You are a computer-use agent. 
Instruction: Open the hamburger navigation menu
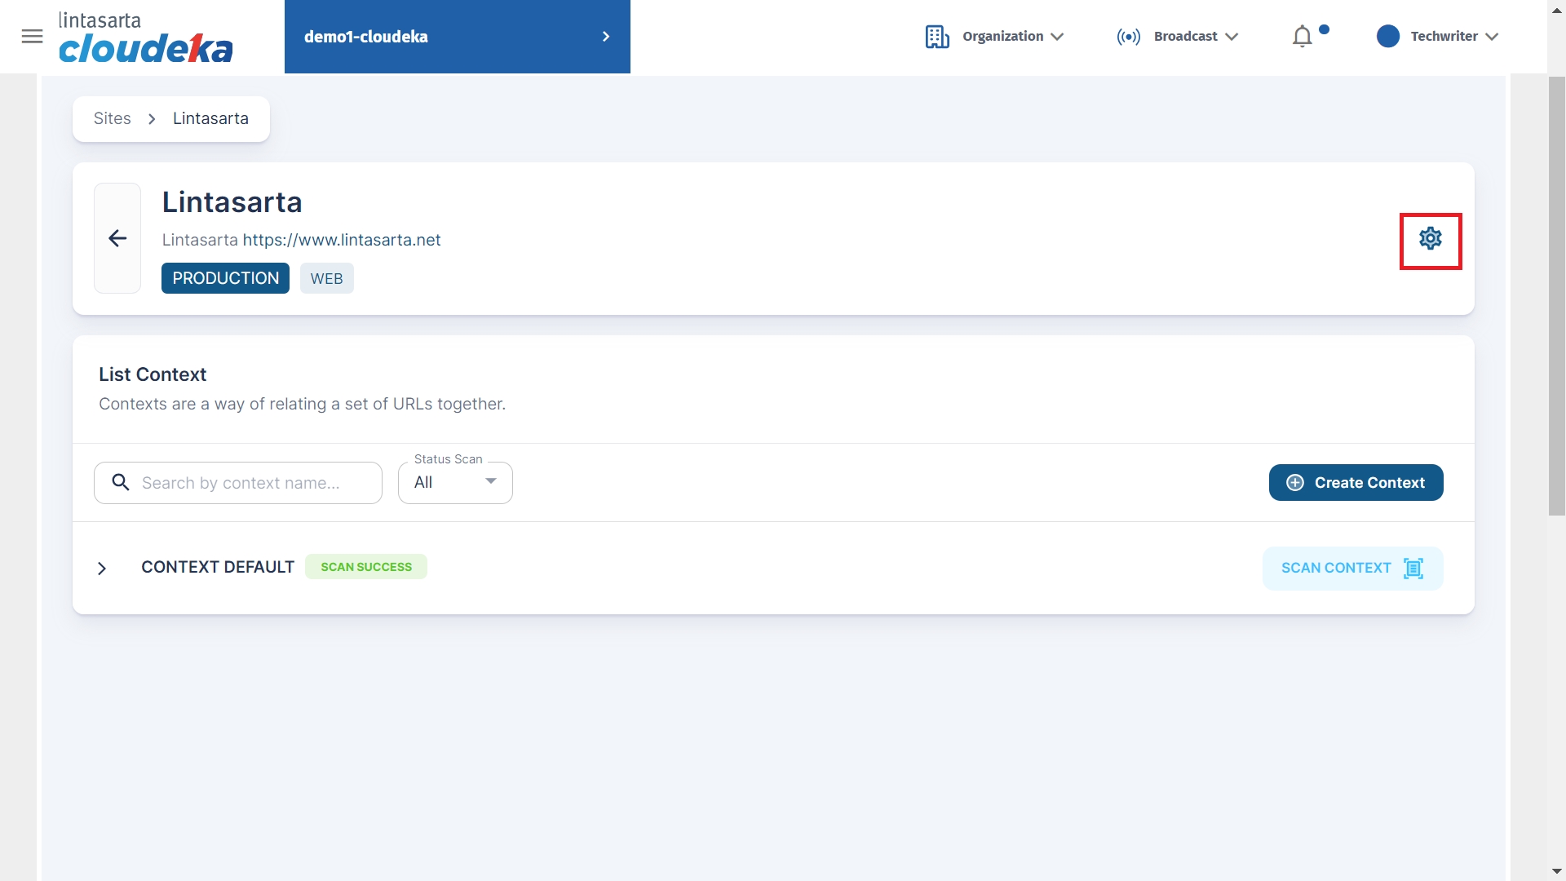(32, 37)
